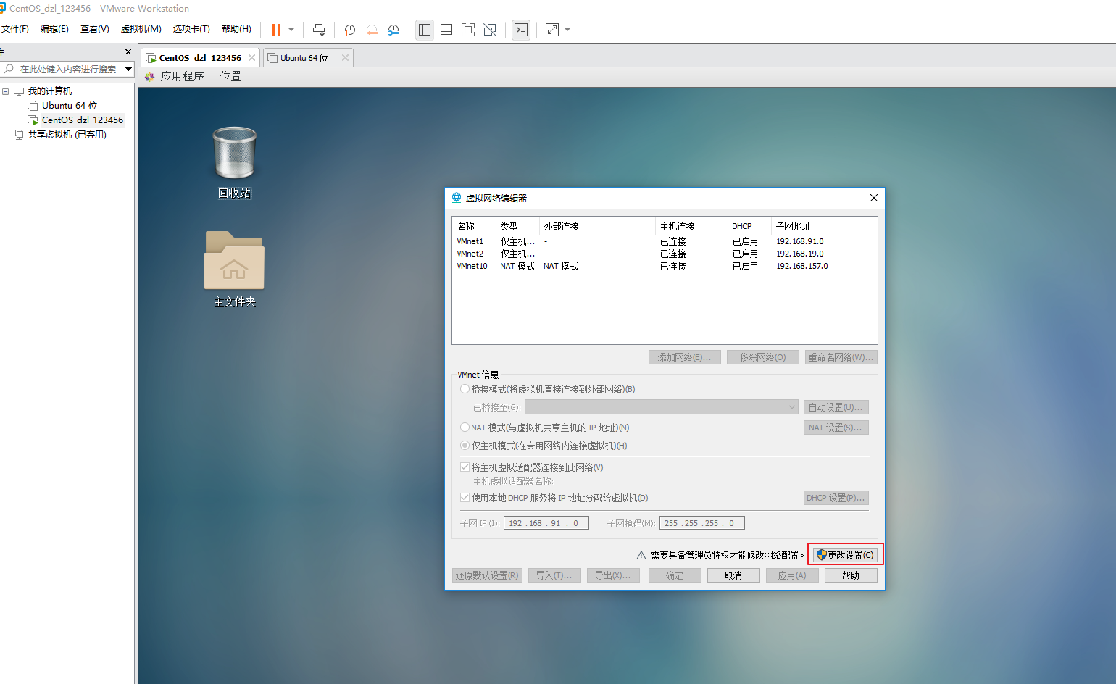Open the 文件(F) menu
This screenshot has height=684, width=1116.
14,29
